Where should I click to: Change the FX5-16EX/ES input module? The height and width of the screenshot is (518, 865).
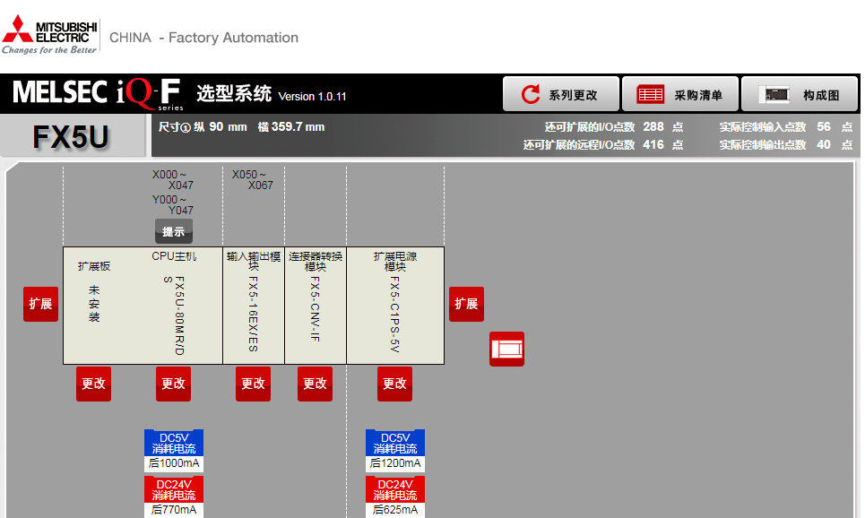tap(253, 384)
